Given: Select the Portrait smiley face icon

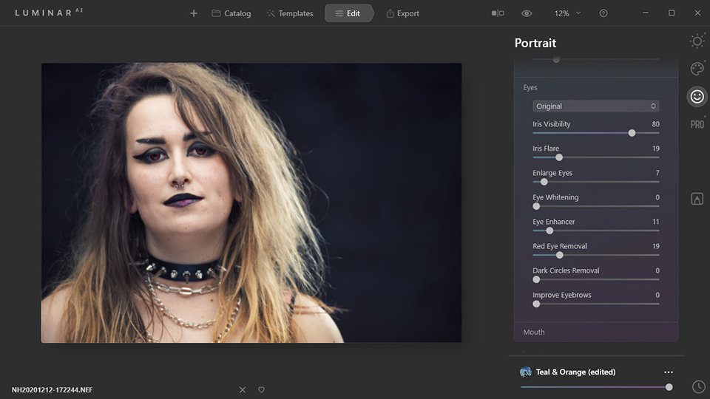Looking at the screenshot, I should (697, 96).
